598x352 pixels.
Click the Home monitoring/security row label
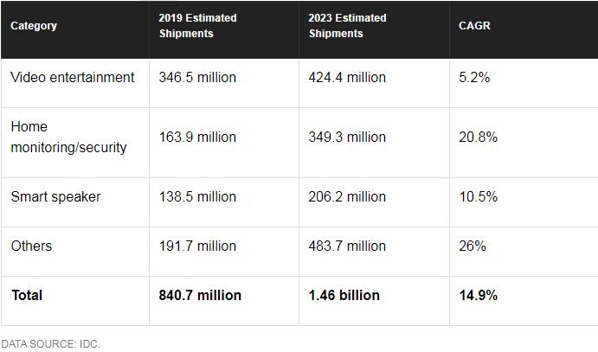[68, 138]
